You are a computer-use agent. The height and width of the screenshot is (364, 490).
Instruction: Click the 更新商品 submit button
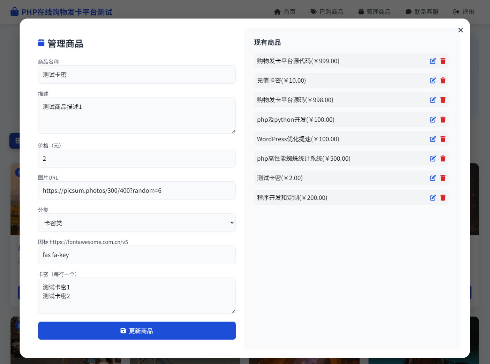[x=137, y=331]
